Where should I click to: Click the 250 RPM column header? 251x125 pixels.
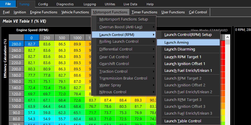coord(47,38)
